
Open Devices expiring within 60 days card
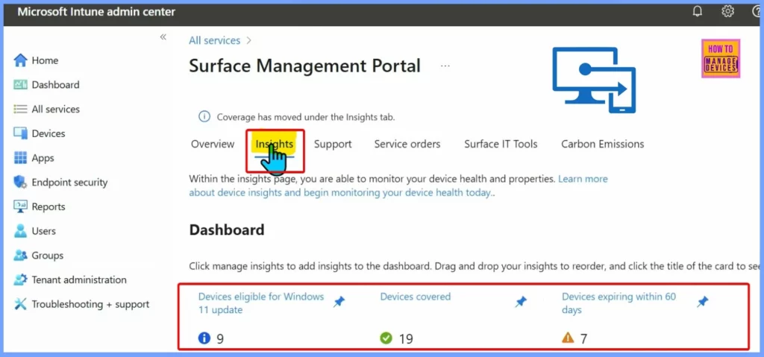click(x=619, y=303)
